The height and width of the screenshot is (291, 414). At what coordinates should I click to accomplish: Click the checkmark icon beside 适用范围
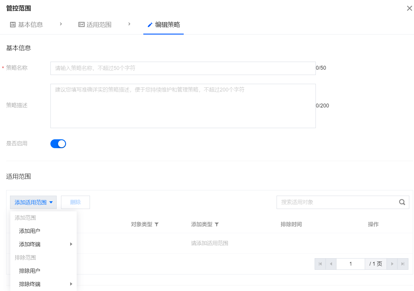click(x=81, y=24)
